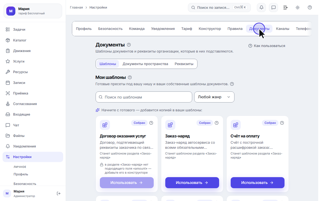Switch to the Конструктор settings tab

coord(210,29)
